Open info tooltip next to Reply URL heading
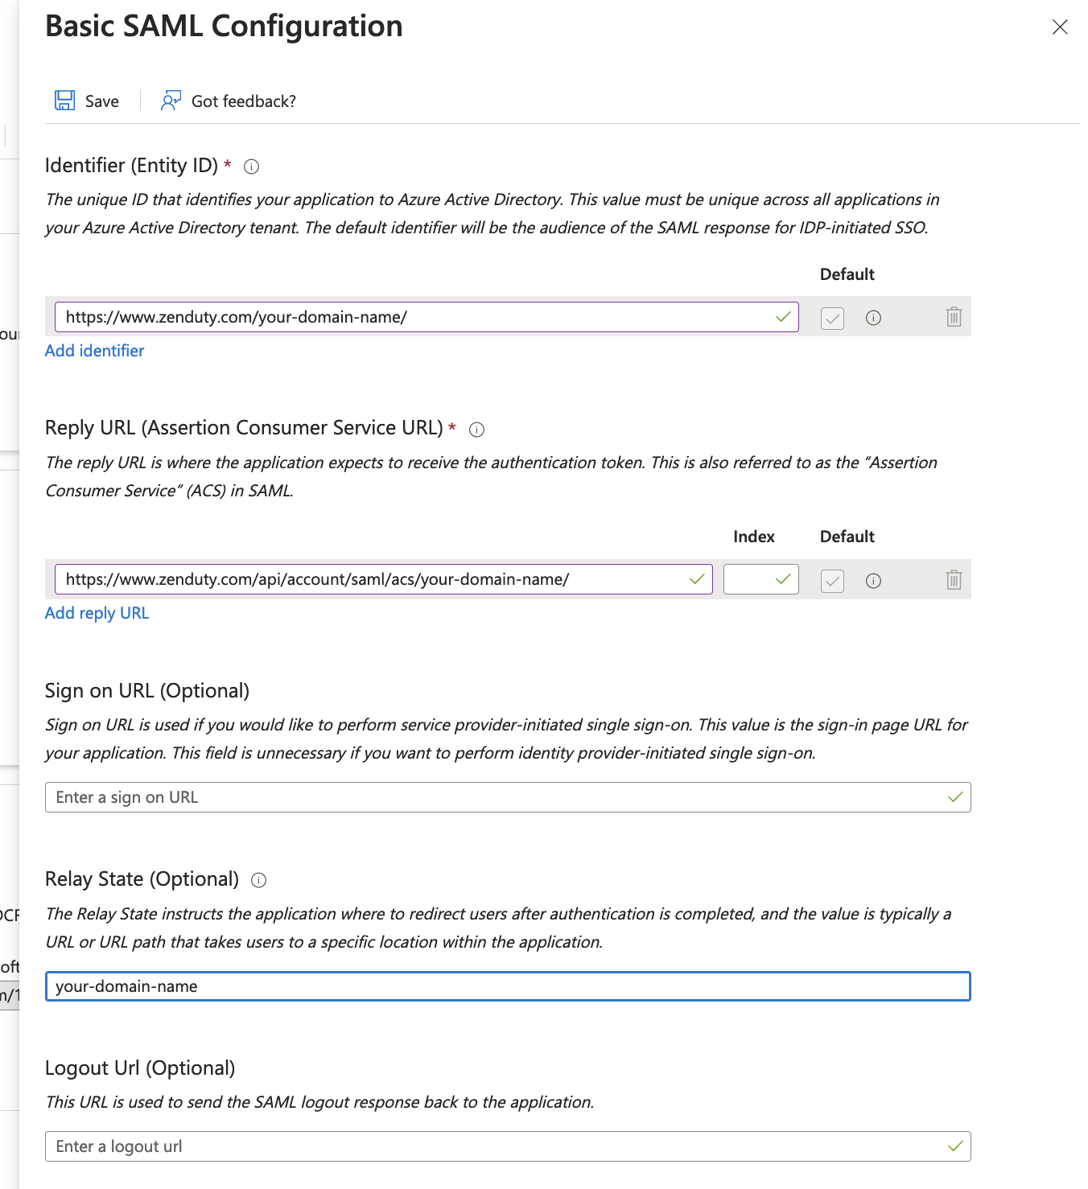Screen dimensions: 1088x1189 [476, 429]
